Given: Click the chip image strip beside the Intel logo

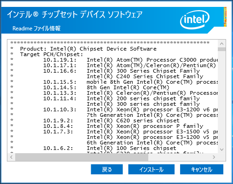Looking at the screenshot, I should click(x=225, y=17).
